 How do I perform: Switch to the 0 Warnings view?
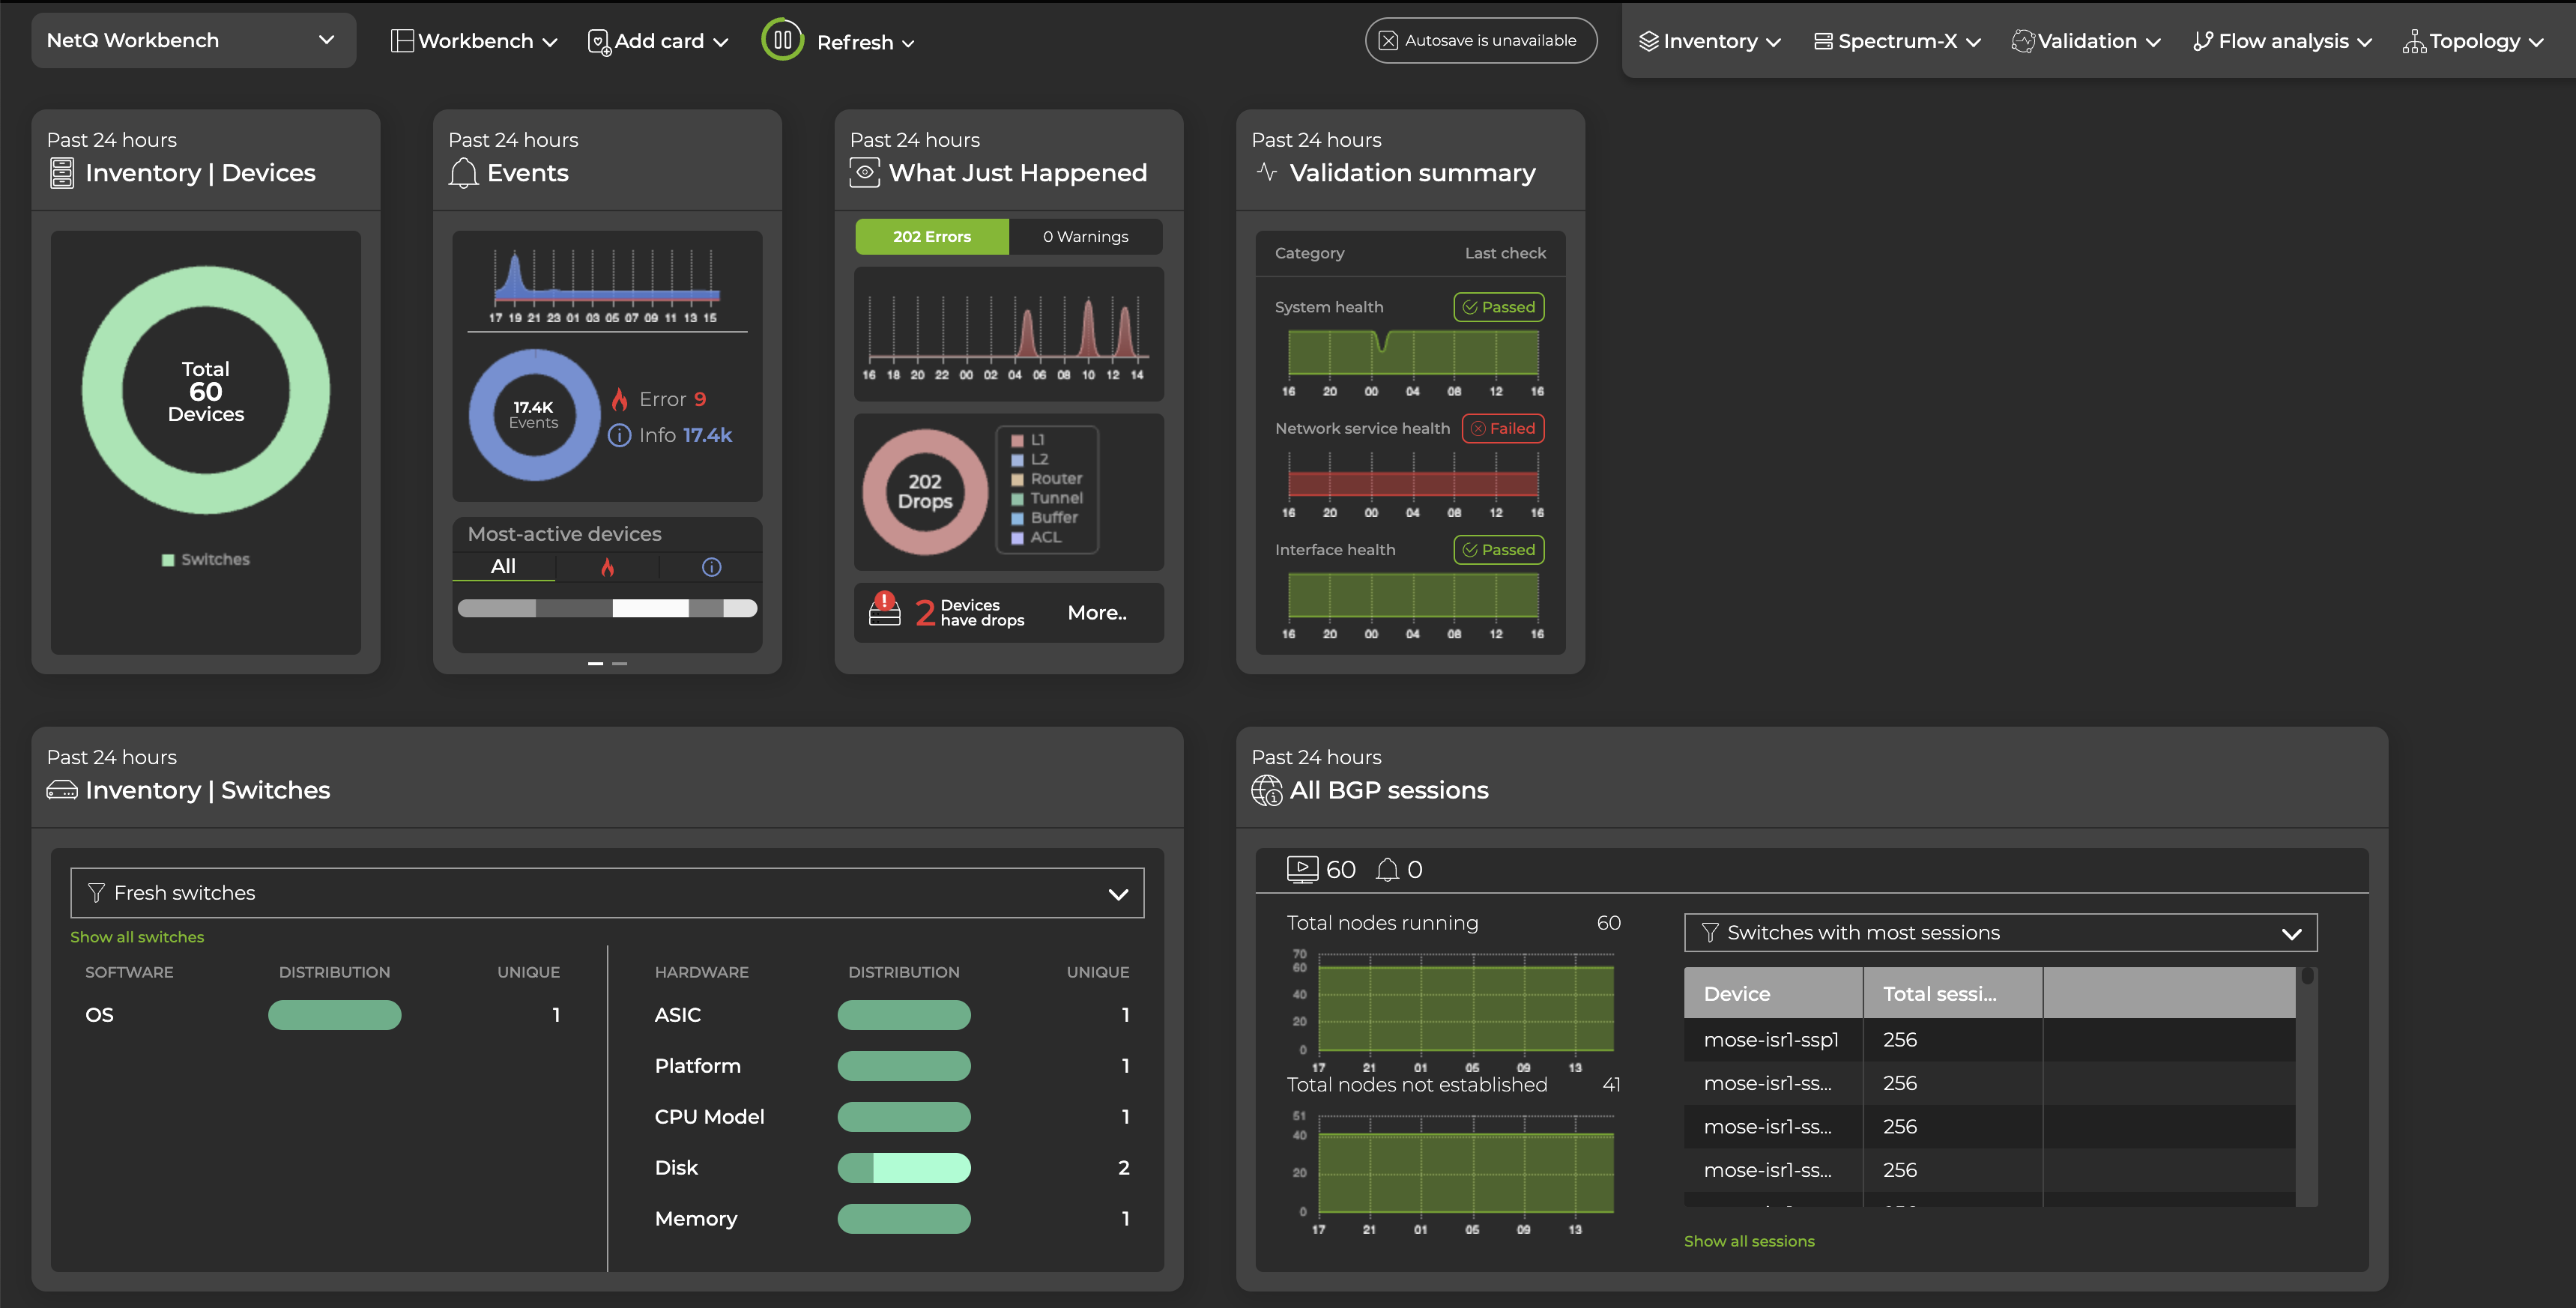[1086, 236]
